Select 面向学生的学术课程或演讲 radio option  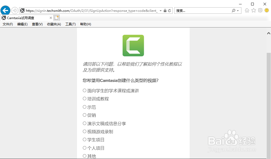(84, 90)
